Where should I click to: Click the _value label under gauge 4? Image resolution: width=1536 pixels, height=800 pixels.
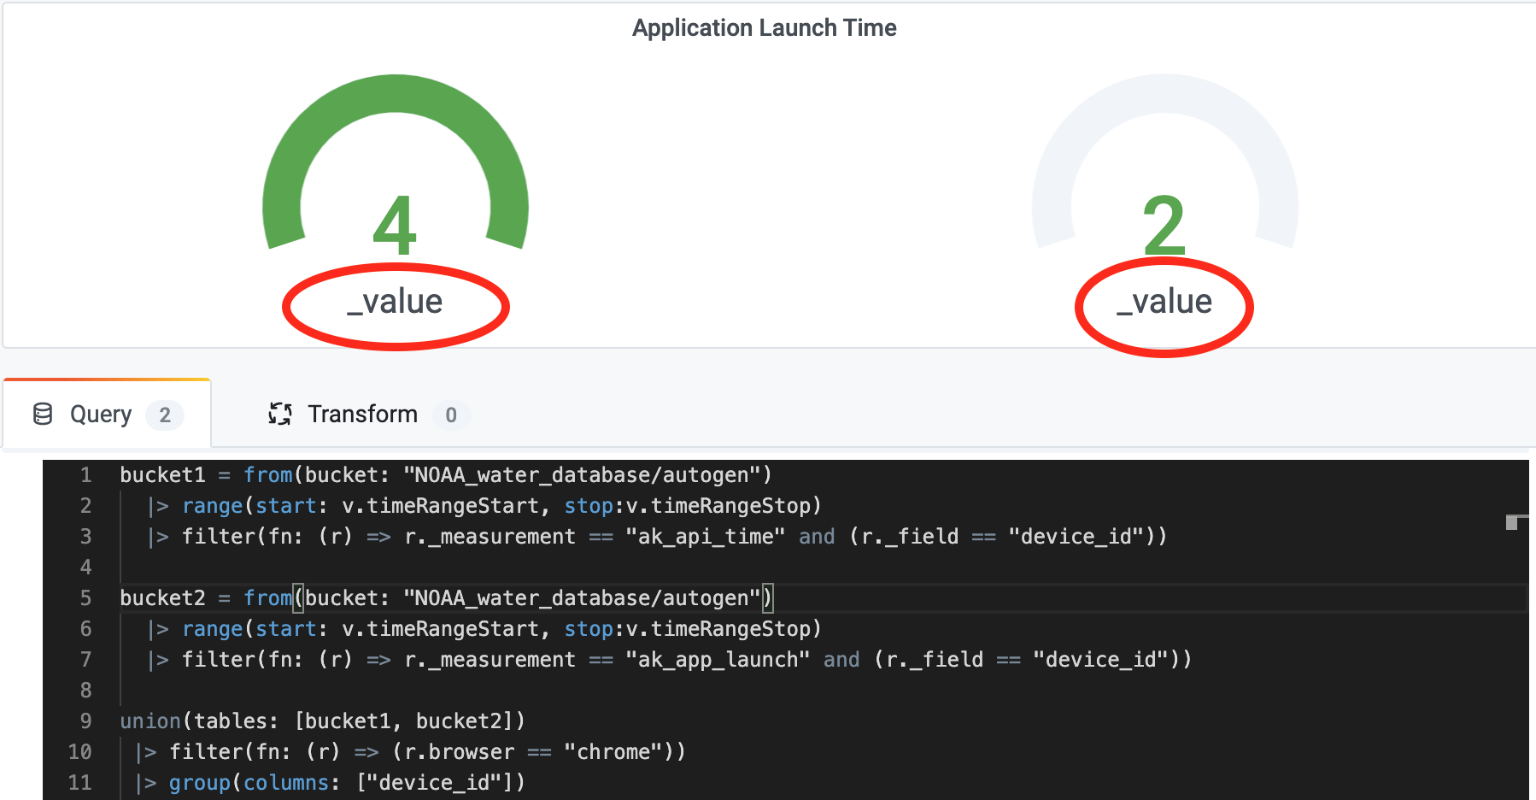(x=395, y=302)
